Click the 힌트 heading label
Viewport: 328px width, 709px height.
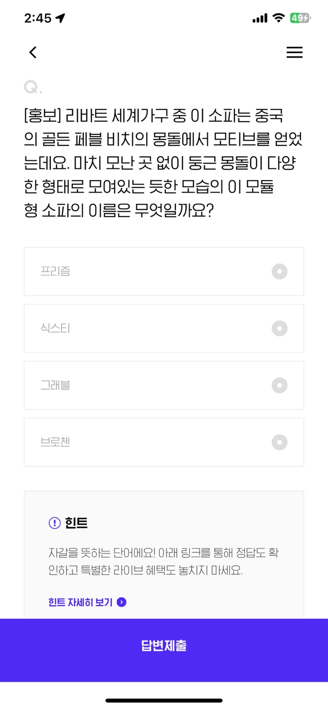[x=76, y=523]
